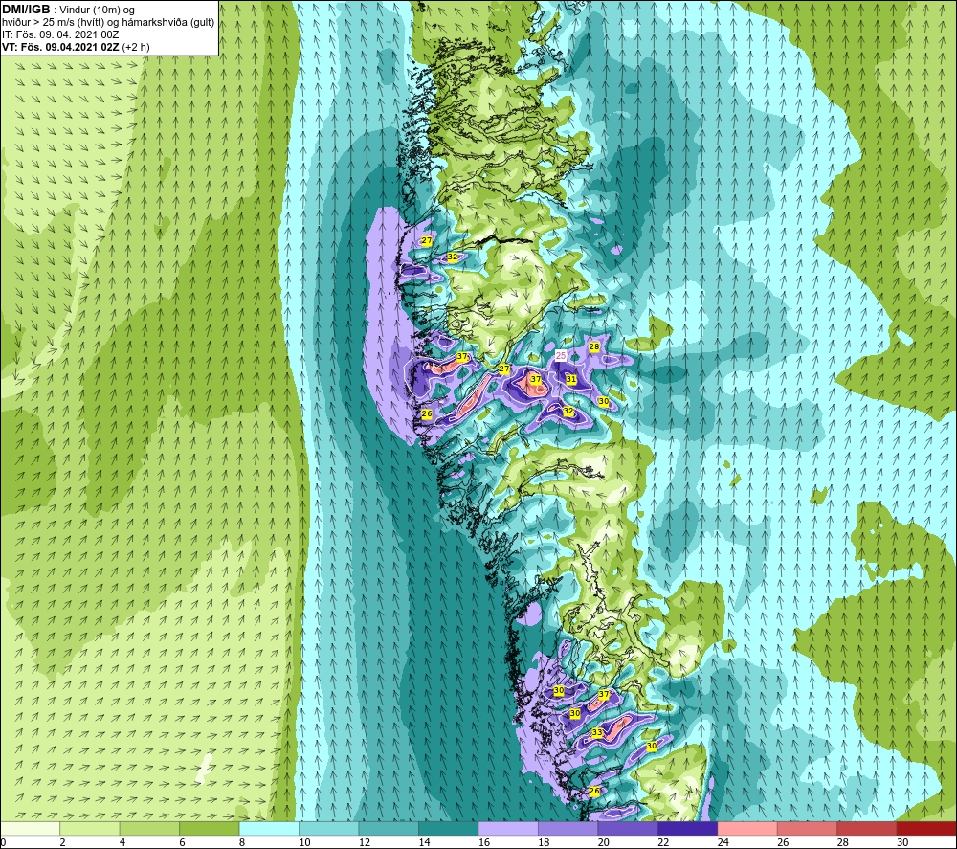Click the yellow gust label '33'
Viewport: 957px width, 849px height.
(x=597, y=732)
